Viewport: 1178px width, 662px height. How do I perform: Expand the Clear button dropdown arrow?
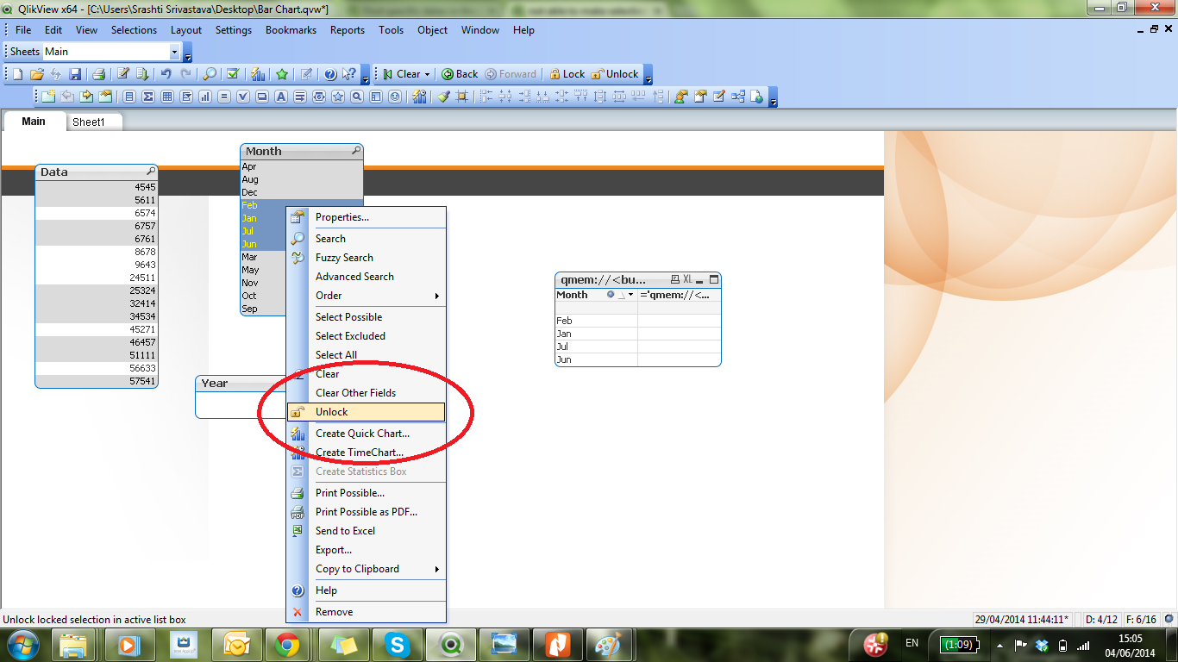pyautogui.click(x=426, y=74)
